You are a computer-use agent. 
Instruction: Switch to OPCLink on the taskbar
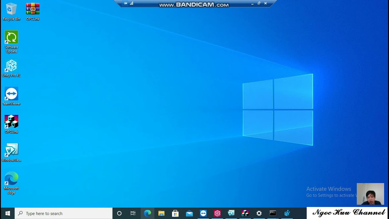coord(245,214)
